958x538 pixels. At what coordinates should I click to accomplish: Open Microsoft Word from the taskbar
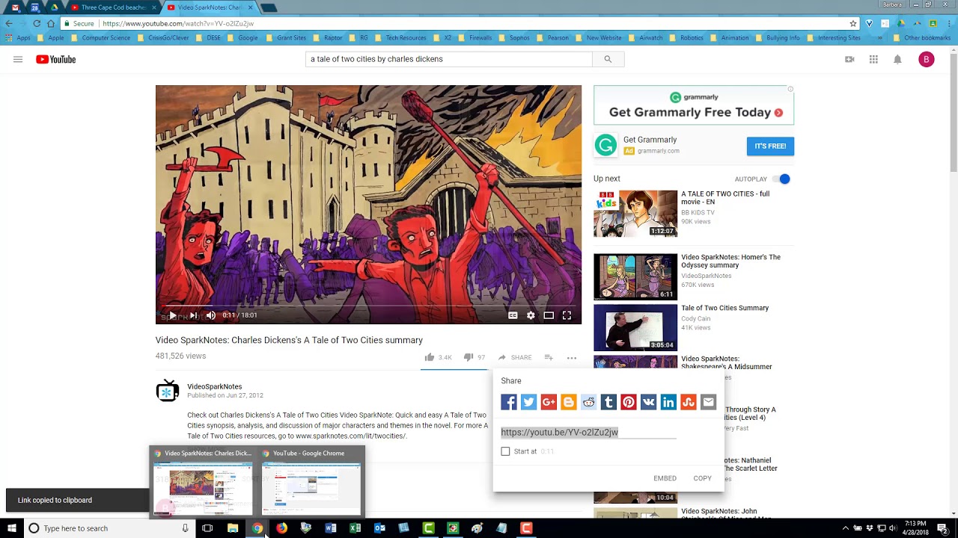pyautogui.click(x=331, y=528)
